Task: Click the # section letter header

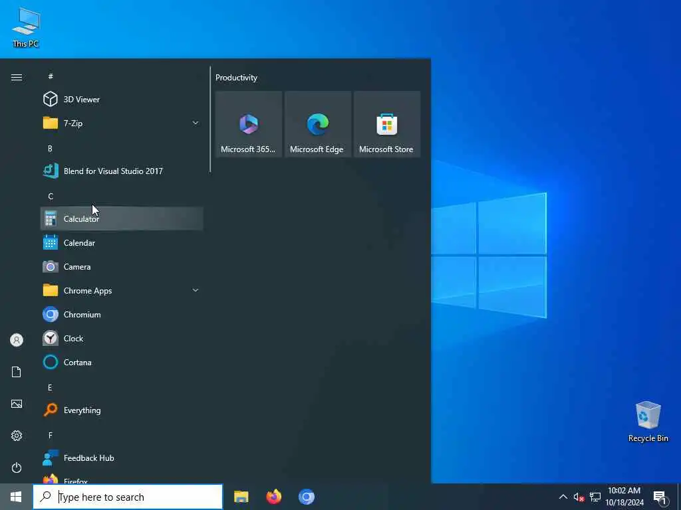Action: pyautogui.click(x=51, y=76)
